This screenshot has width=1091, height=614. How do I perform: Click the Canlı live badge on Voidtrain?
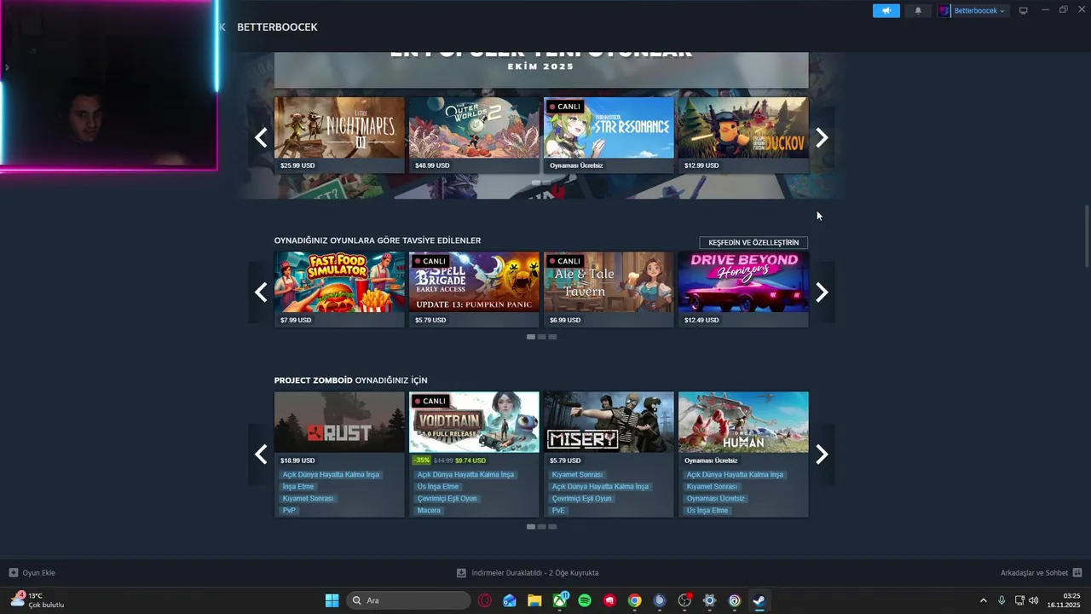(x=430, y=401)
